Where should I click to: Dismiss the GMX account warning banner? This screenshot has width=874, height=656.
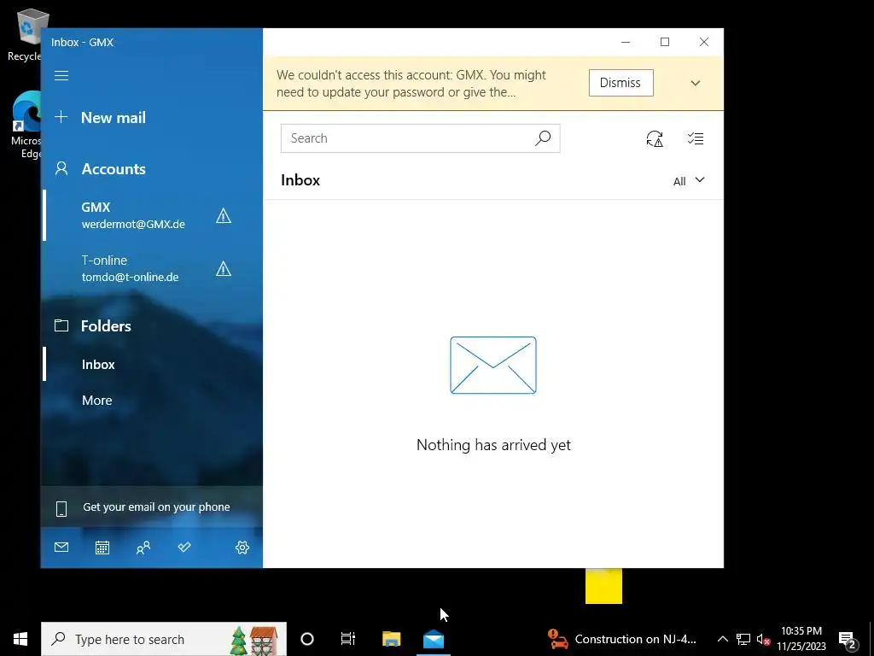coord(621,83)
